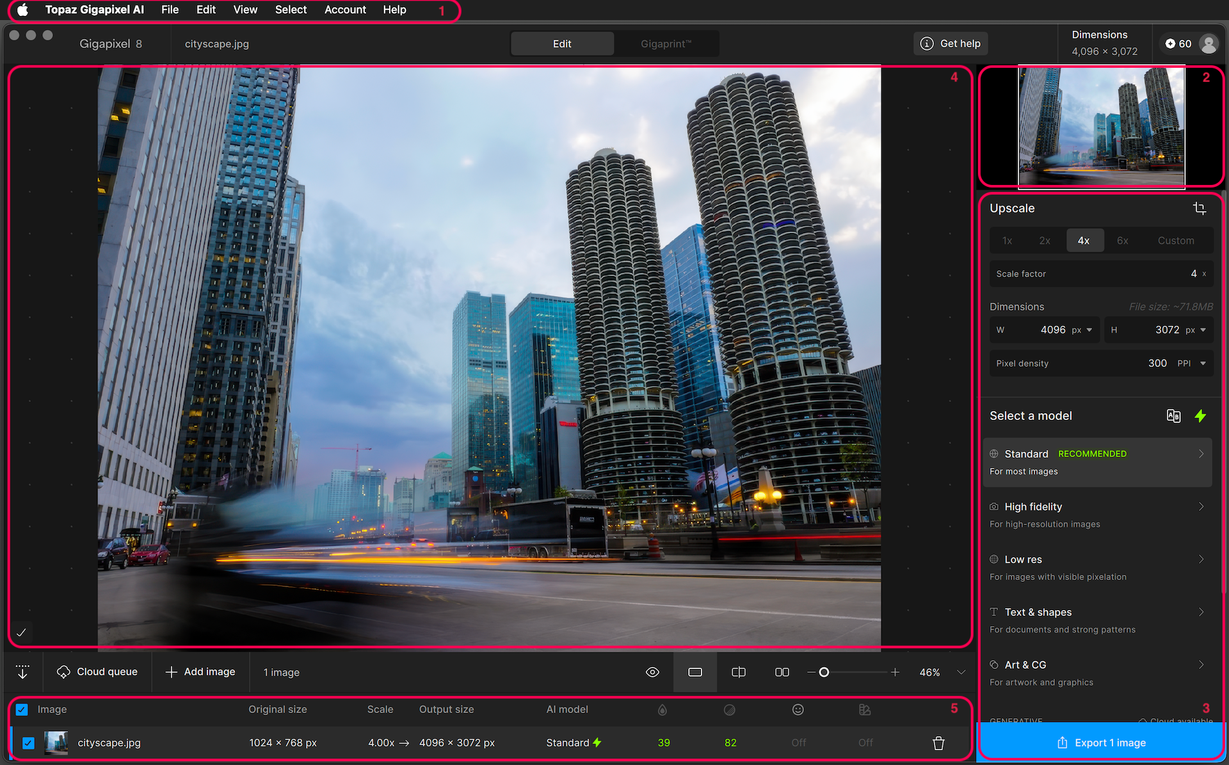Select the 2x upscale option
This screenshot has width=1229, height=765.
(x=1045, y=241)
